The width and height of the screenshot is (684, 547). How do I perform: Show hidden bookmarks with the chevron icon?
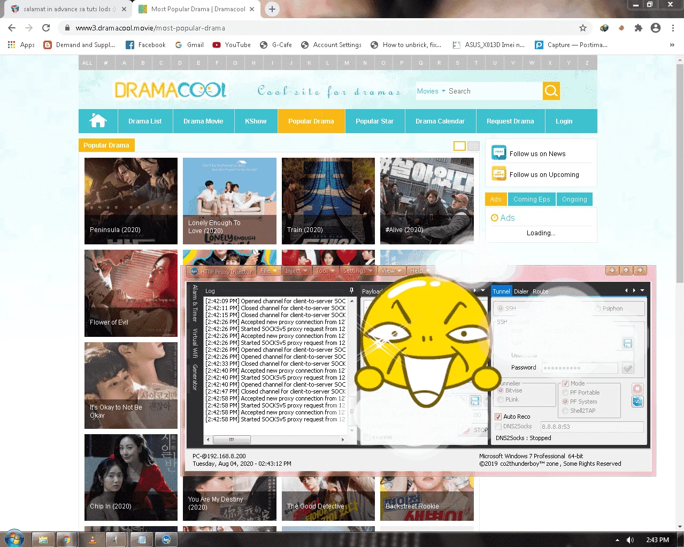(672, 45)
